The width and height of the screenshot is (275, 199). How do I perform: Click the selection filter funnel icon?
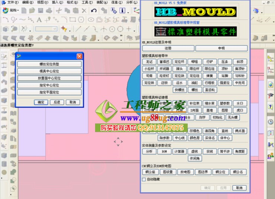tap(64, 29)
